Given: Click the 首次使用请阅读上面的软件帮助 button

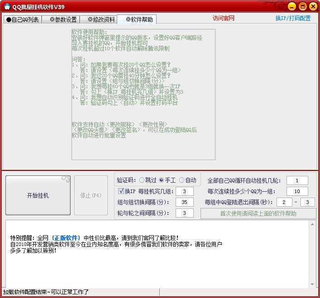Looking at the screenshot, I should (x=258, y=213).
